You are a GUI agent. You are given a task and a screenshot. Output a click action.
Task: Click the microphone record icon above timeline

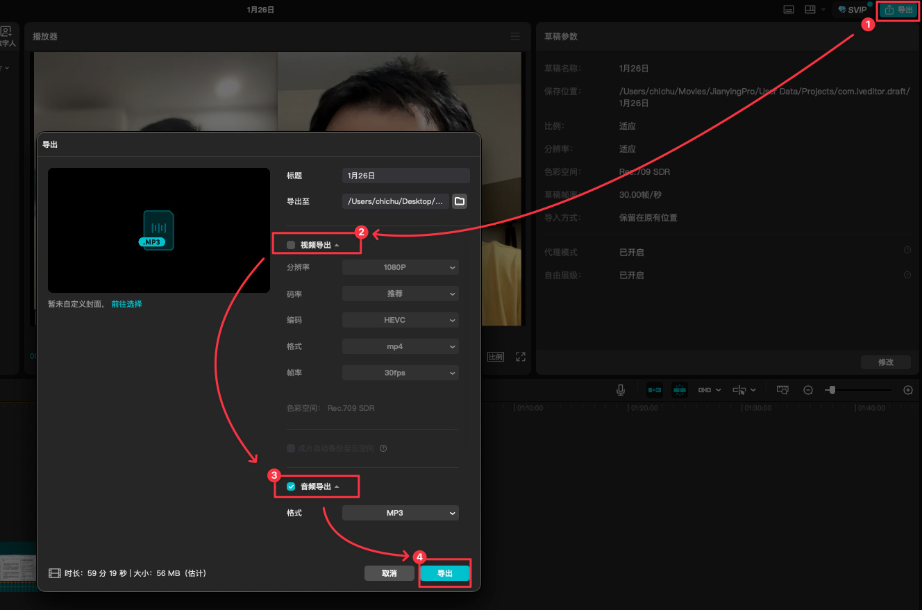coord(621,390)
